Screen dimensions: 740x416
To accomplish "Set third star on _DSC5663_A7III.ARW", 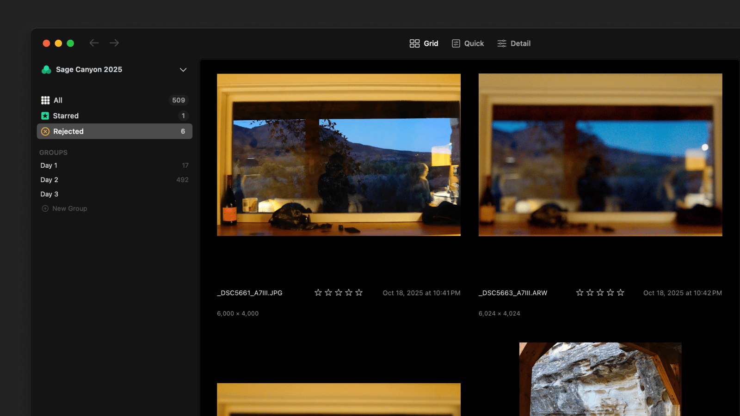I will coord(600,293).
